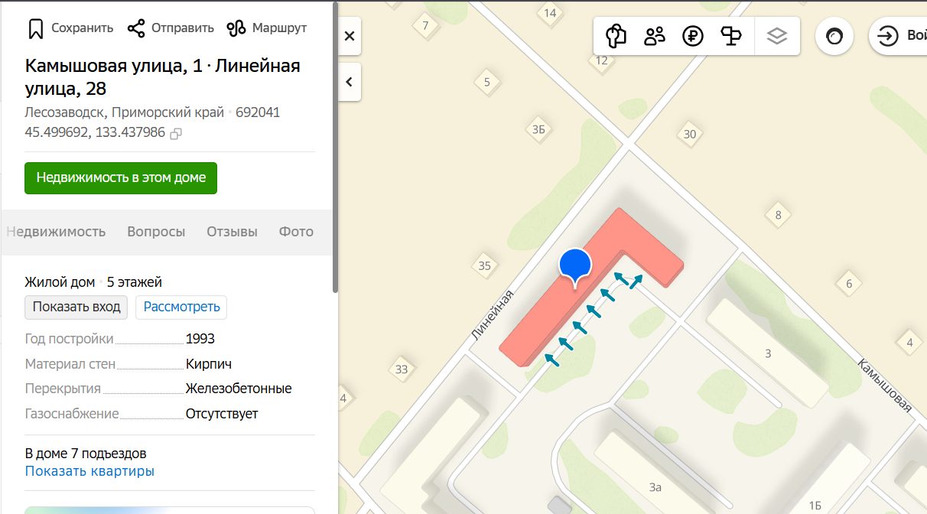This screenshot has height=514, width=927.
Task: Select building 3а on the map
Action: pyautogui.click(x=655, y=486)
